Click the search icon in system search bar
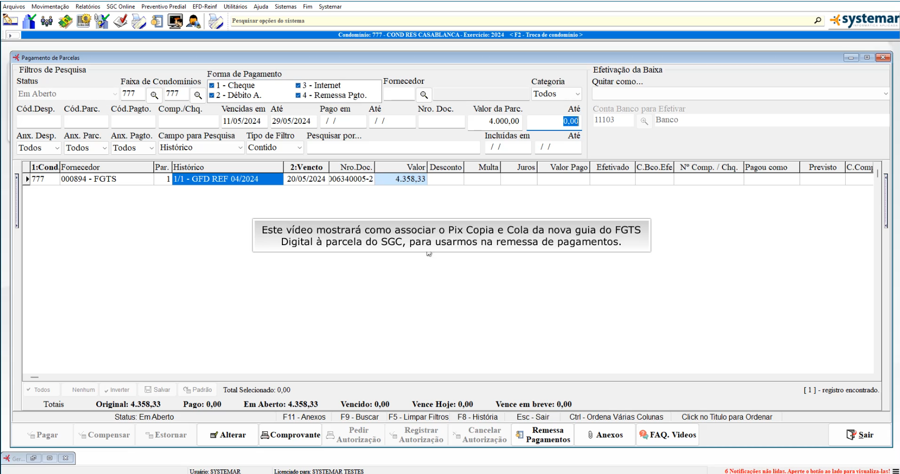Image resolution: width=900 pixels, height=474 pixels. tap(817, 21)
